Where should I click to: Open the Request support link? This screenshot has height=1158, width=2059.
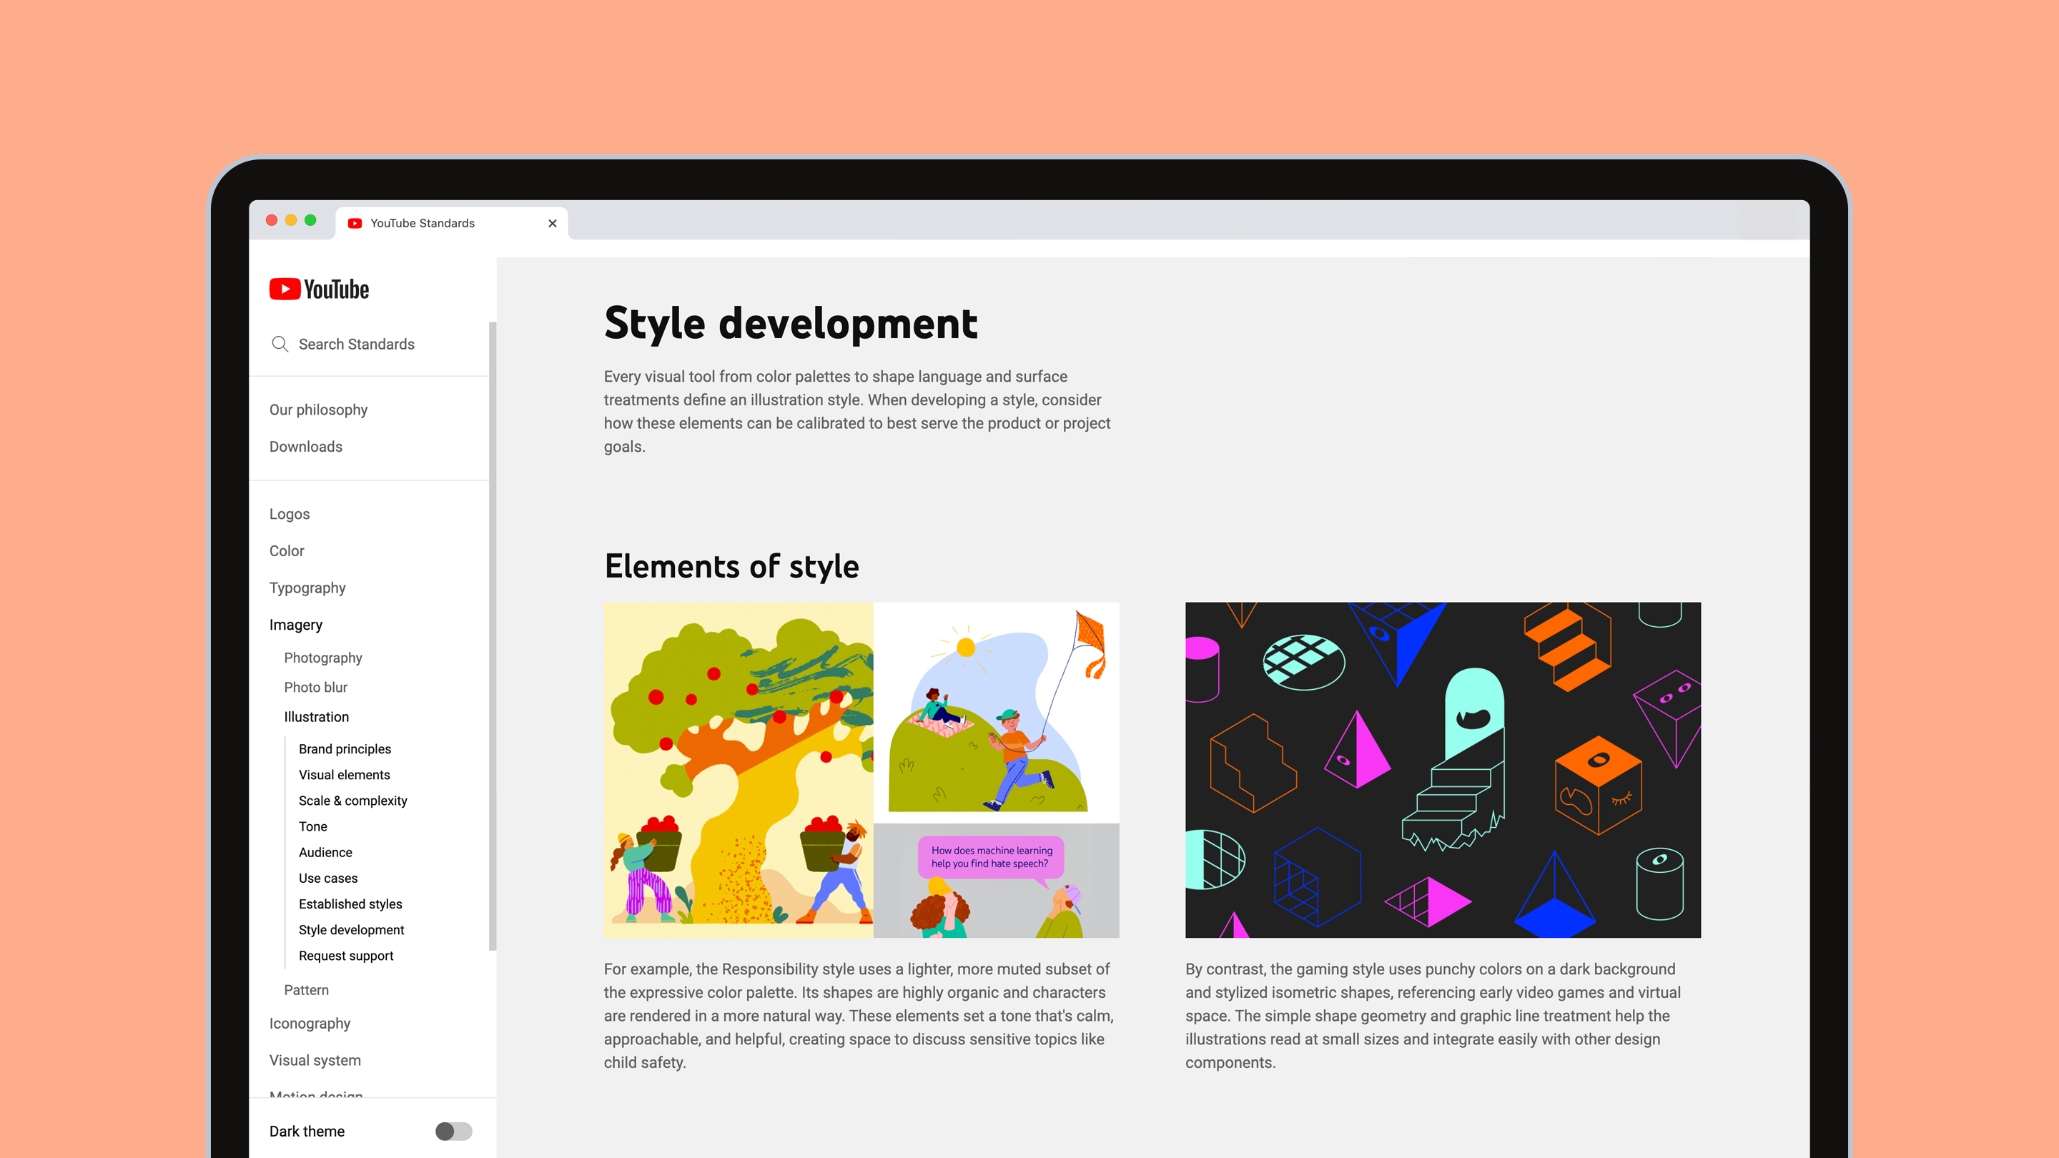coord(346,956)
